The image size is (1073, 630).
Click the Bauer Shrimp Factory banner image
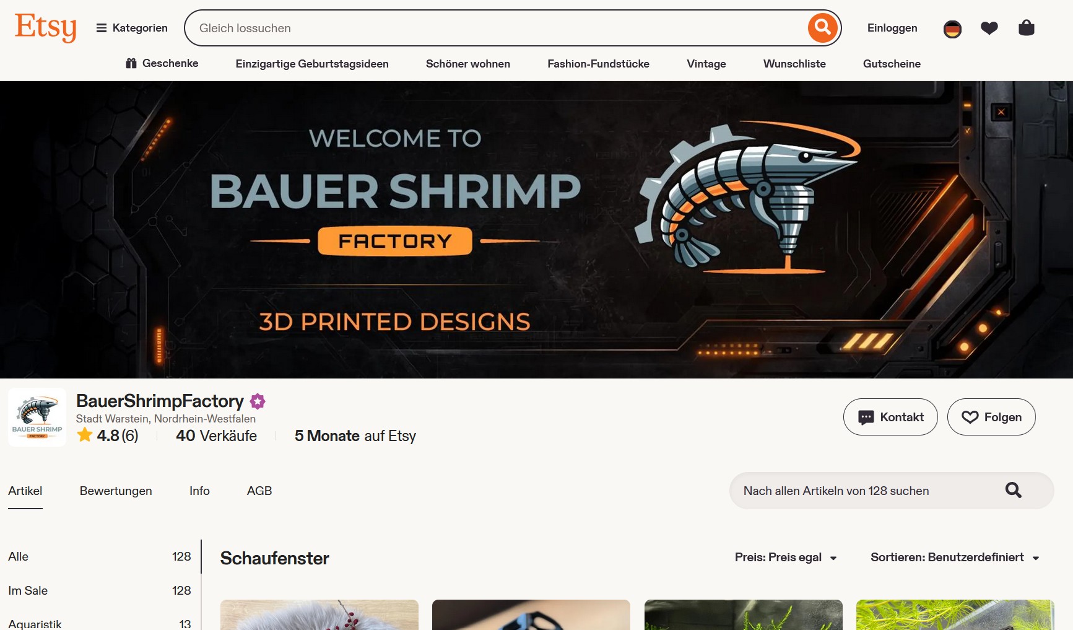(536, 230)
